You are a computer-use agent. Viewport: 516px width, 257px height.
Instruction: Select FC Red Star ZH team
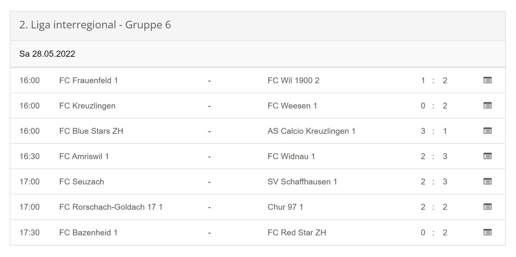[297, 233]
